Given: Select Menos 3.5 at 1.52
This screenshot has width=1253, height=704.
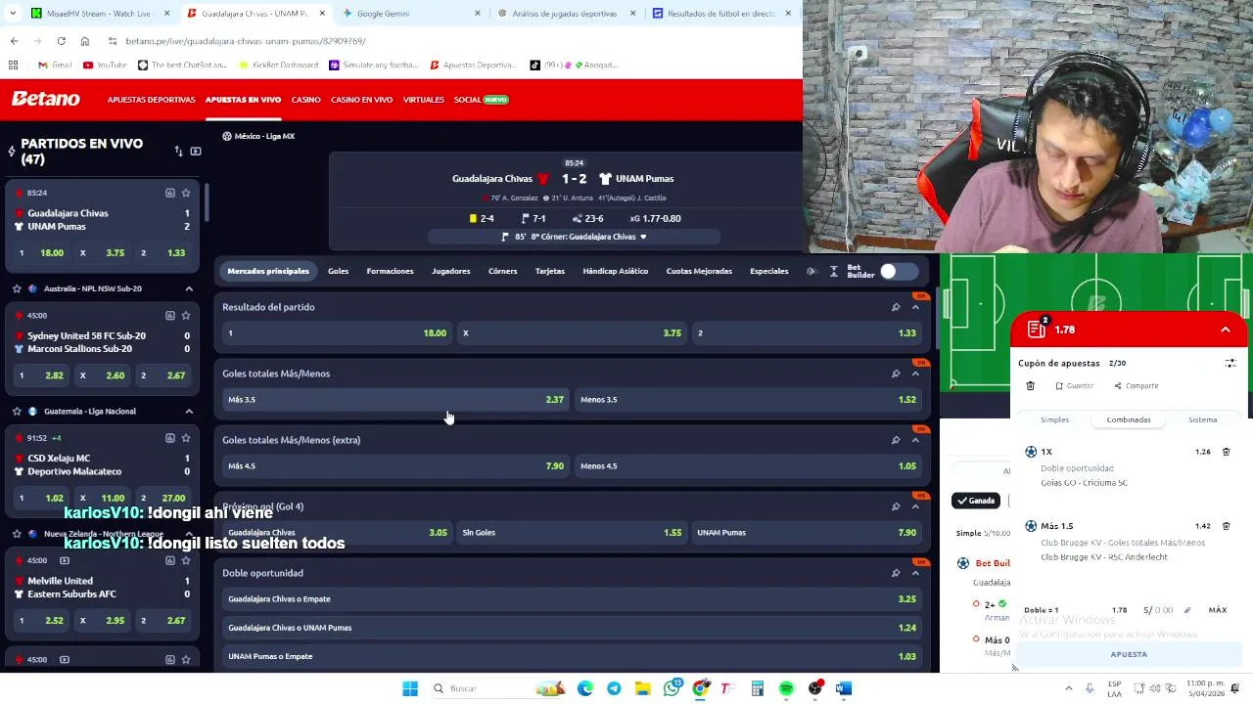Looking at the screenshot, I should [x=748, y=400].
